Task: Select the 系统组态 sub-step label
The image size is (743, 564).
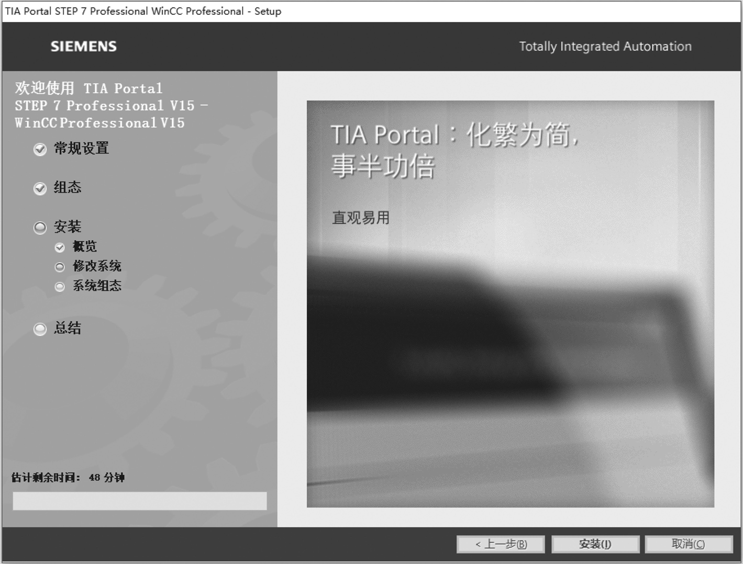Action: 97,285
